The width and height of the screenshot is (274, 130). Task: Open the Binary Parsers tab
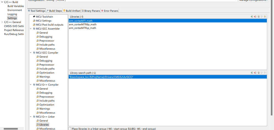pos(91,11)
